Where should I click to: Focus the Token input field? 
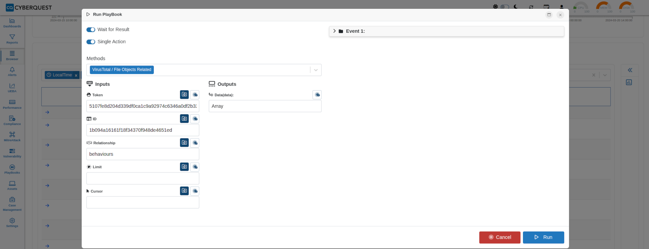point(143,106)
